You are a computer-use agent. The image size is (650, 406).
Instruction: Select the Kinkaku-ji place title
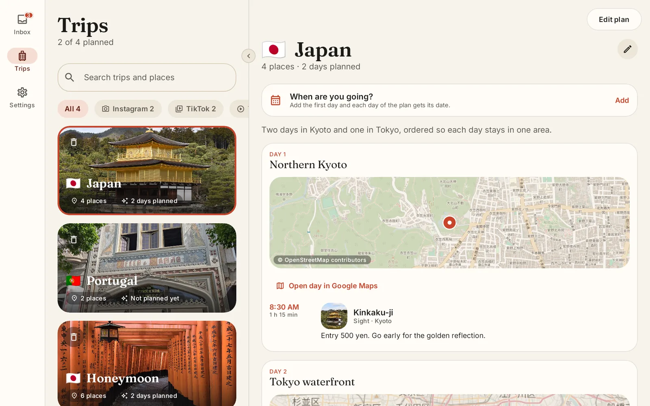coord(373,312)
